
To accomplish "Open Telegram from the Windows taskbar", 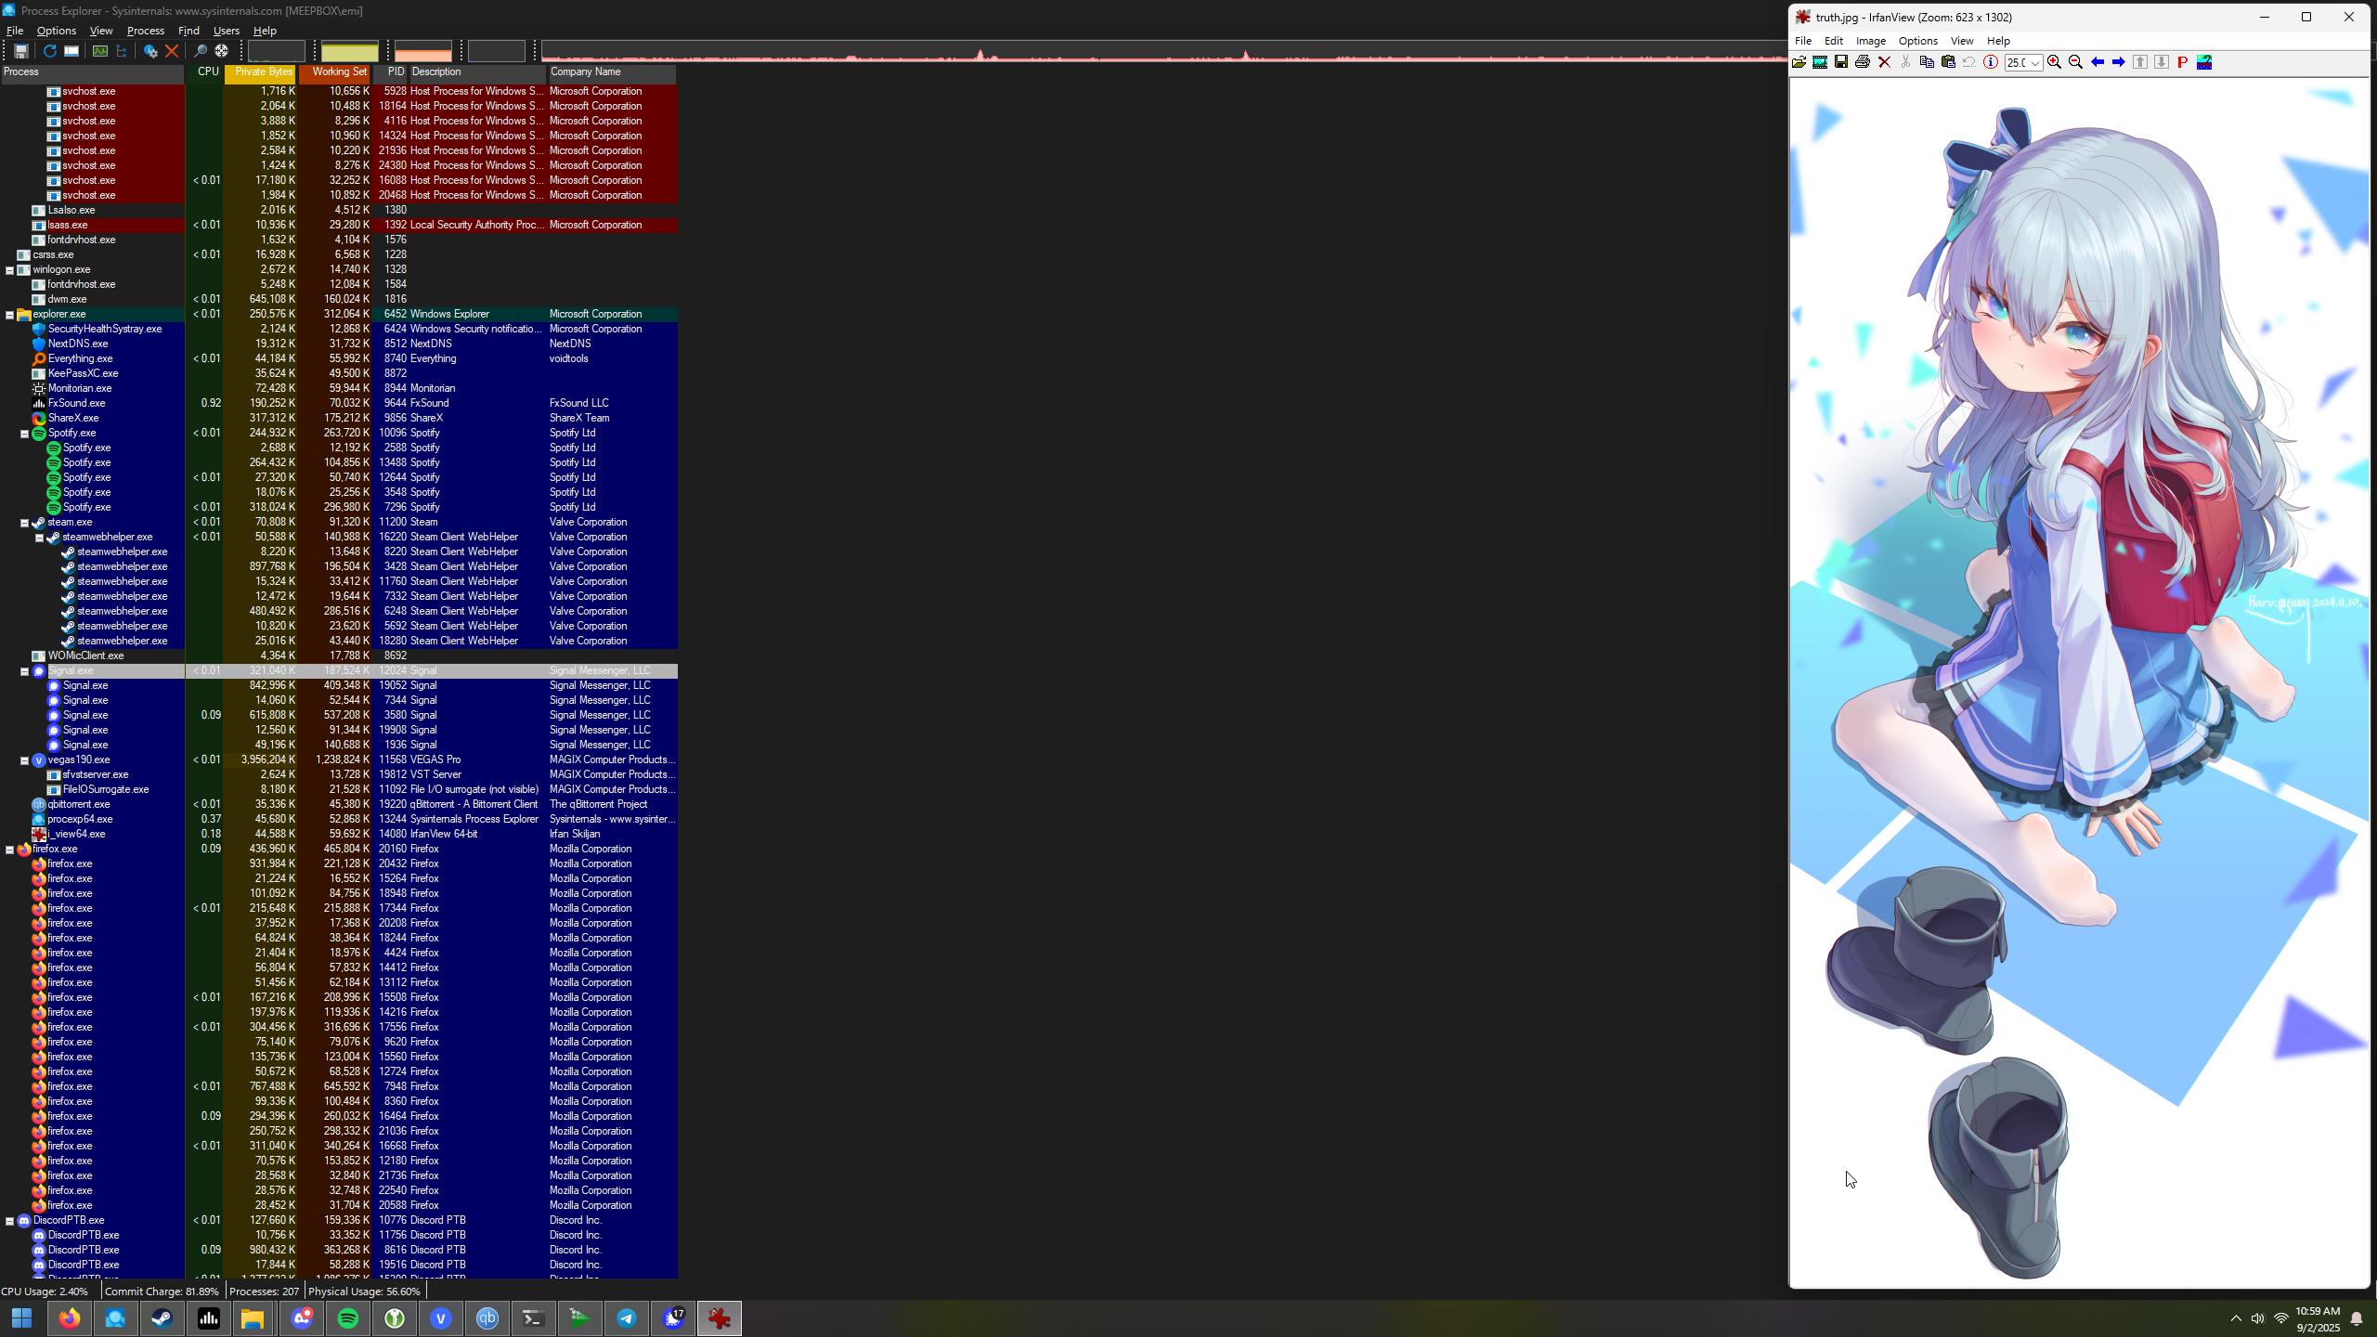I will (x=627, y=1318).
